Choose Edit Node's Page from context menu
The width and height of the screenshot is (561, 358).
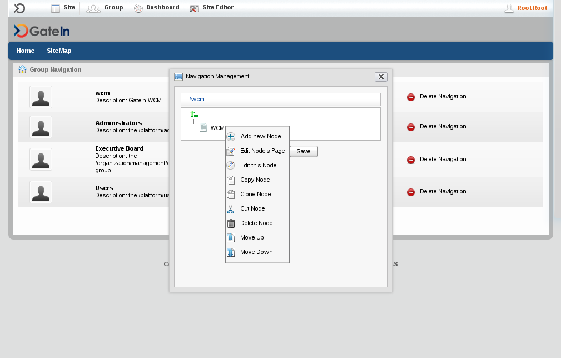262,151
